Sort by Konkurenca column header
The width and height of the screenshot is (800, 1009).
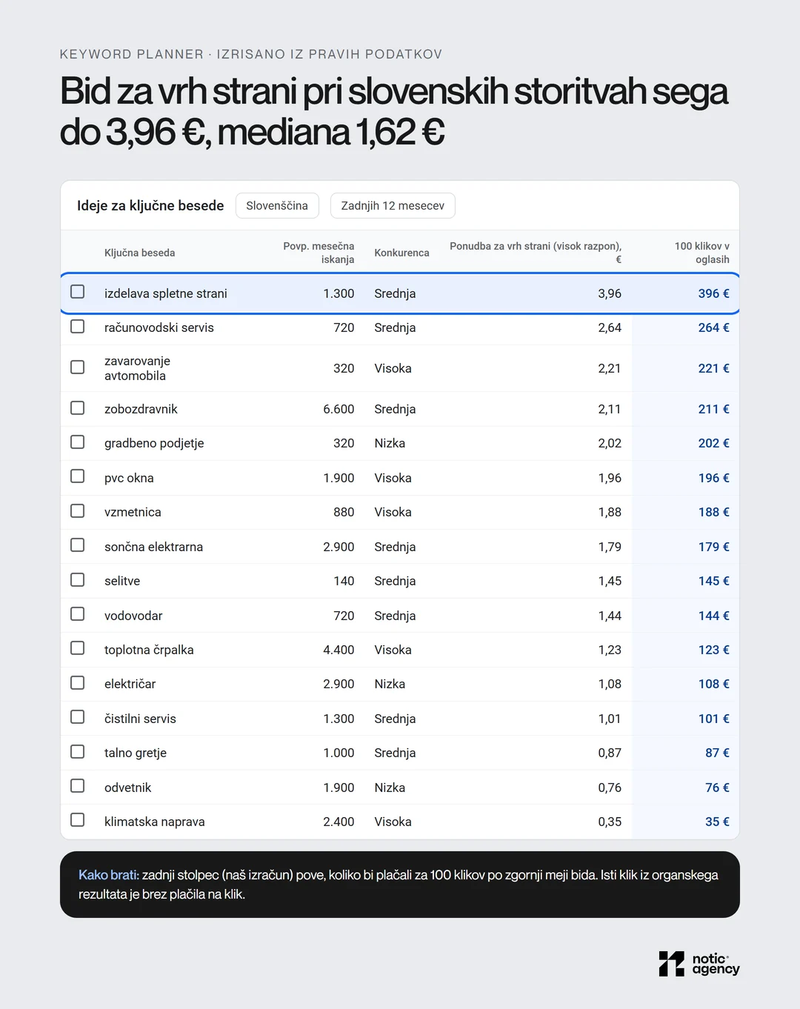tap(401, 253)
